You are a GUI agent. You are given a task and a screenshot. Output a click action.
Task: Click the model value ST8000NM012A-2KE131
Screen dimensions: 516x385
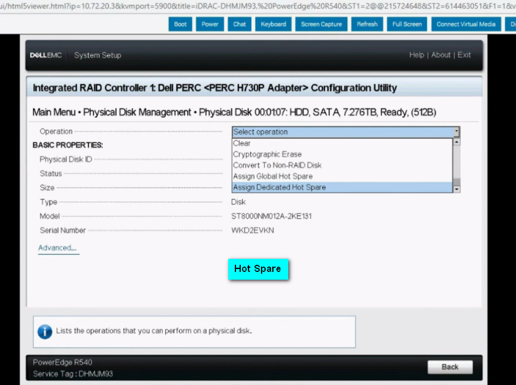[271, 216]
